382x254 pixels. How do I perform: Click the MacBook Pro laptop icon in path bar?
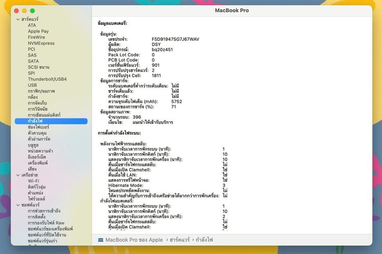pos(100,240)
